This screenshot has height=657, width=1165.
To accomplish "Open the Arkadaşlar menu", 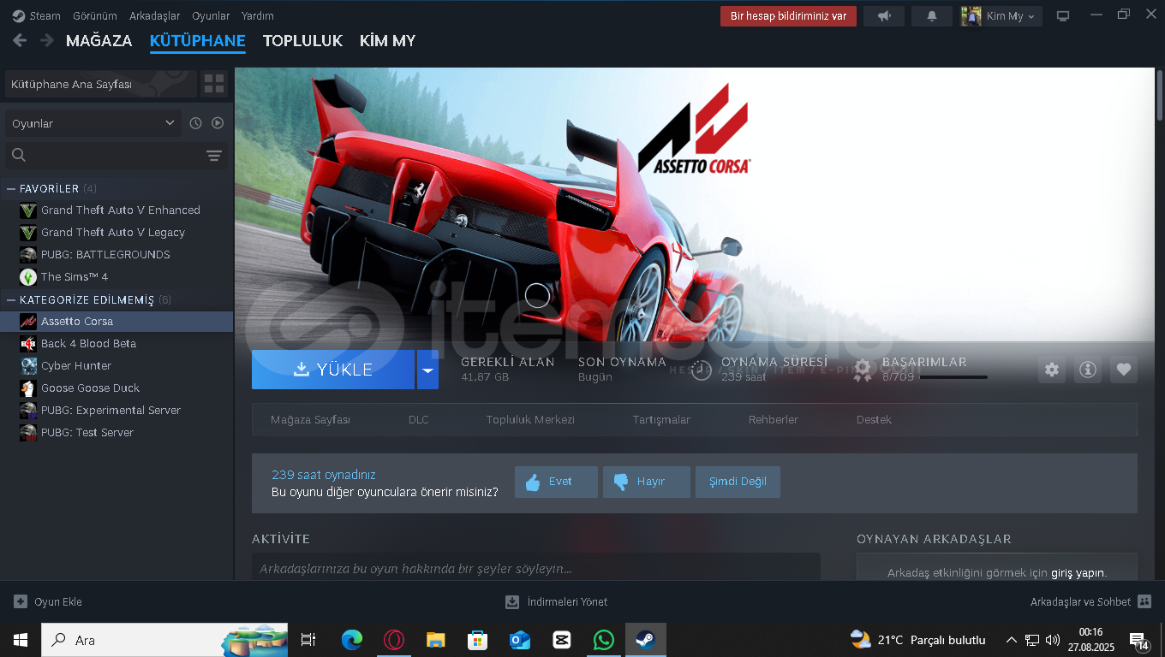I will pos(155,15).
